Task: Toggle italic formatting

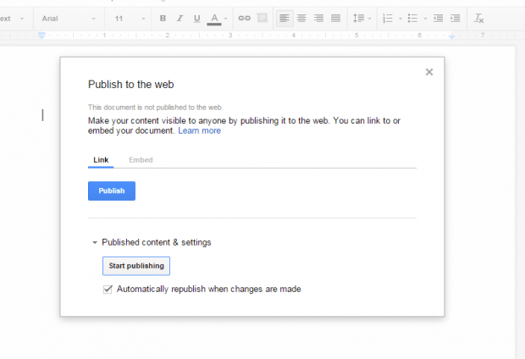Action: pyautogui.click(x=180, y=18)
